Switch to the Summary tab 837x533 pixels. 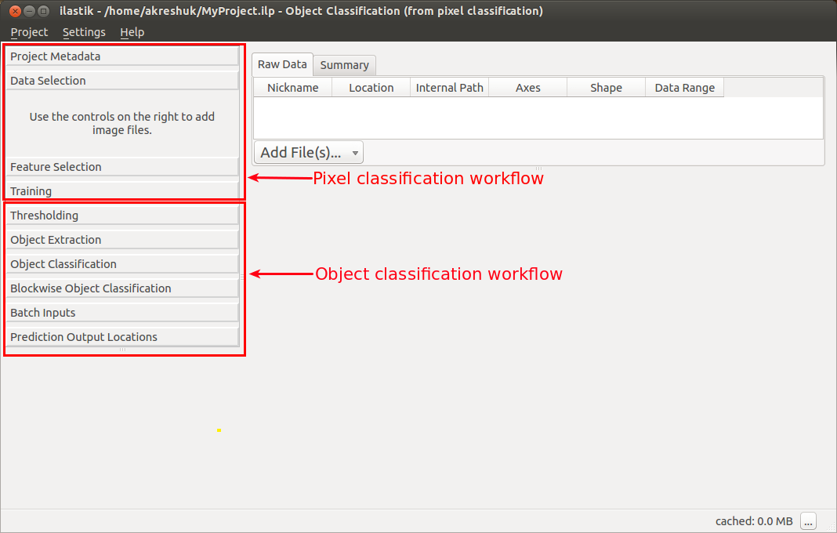point(344,64)
